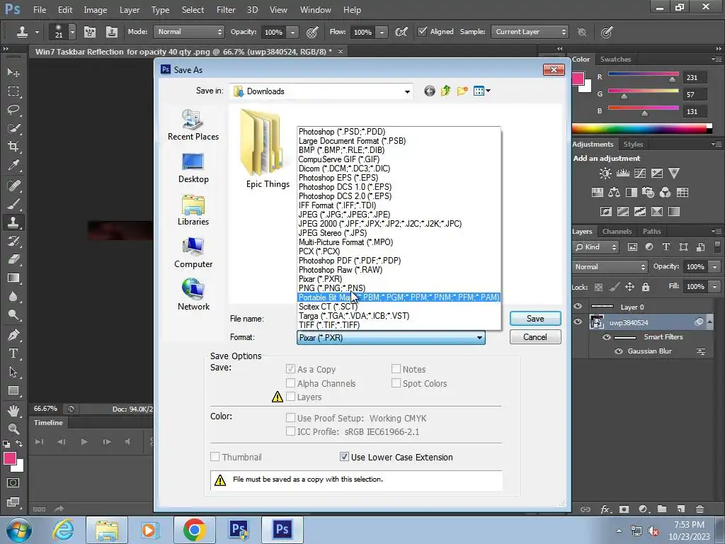Open layer blend mode Normal dropdown
The height and width of the screenshot is (544, 725).
[610, 267]
